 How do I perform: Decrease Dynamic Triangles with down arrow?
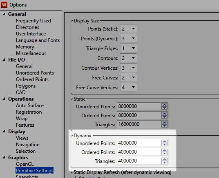(x=165, y=163)
